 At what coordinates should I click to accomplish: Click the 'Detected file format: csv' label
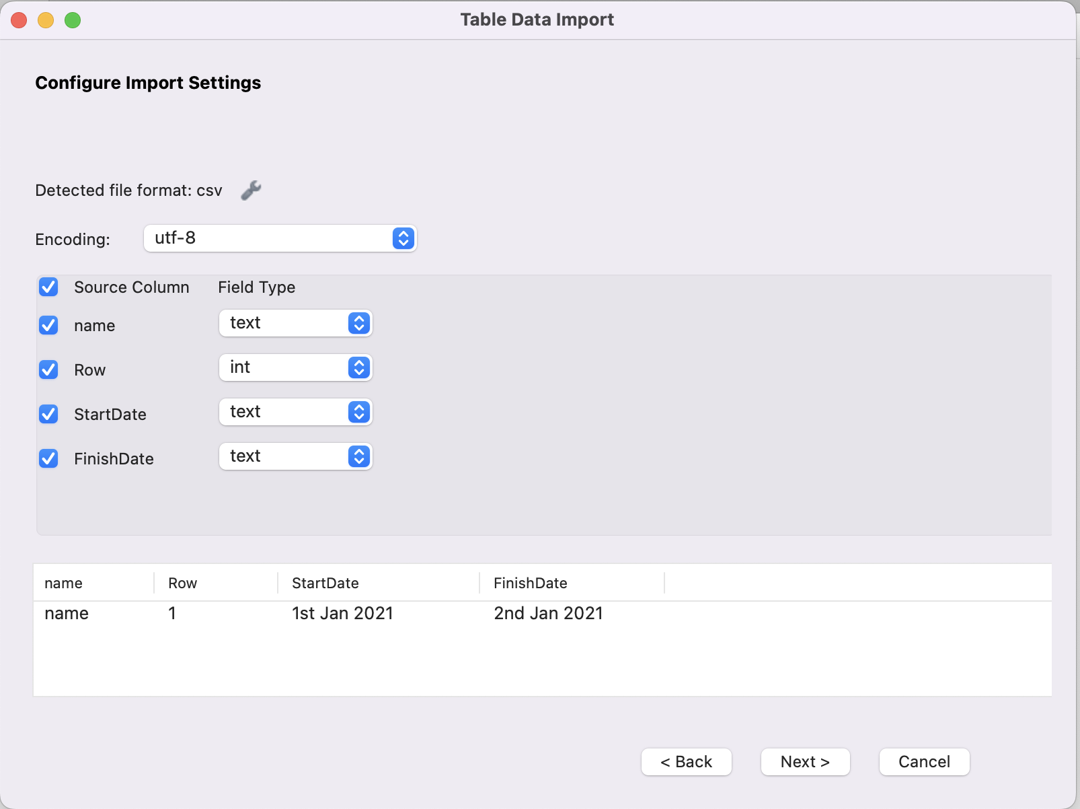pos(128,190)
